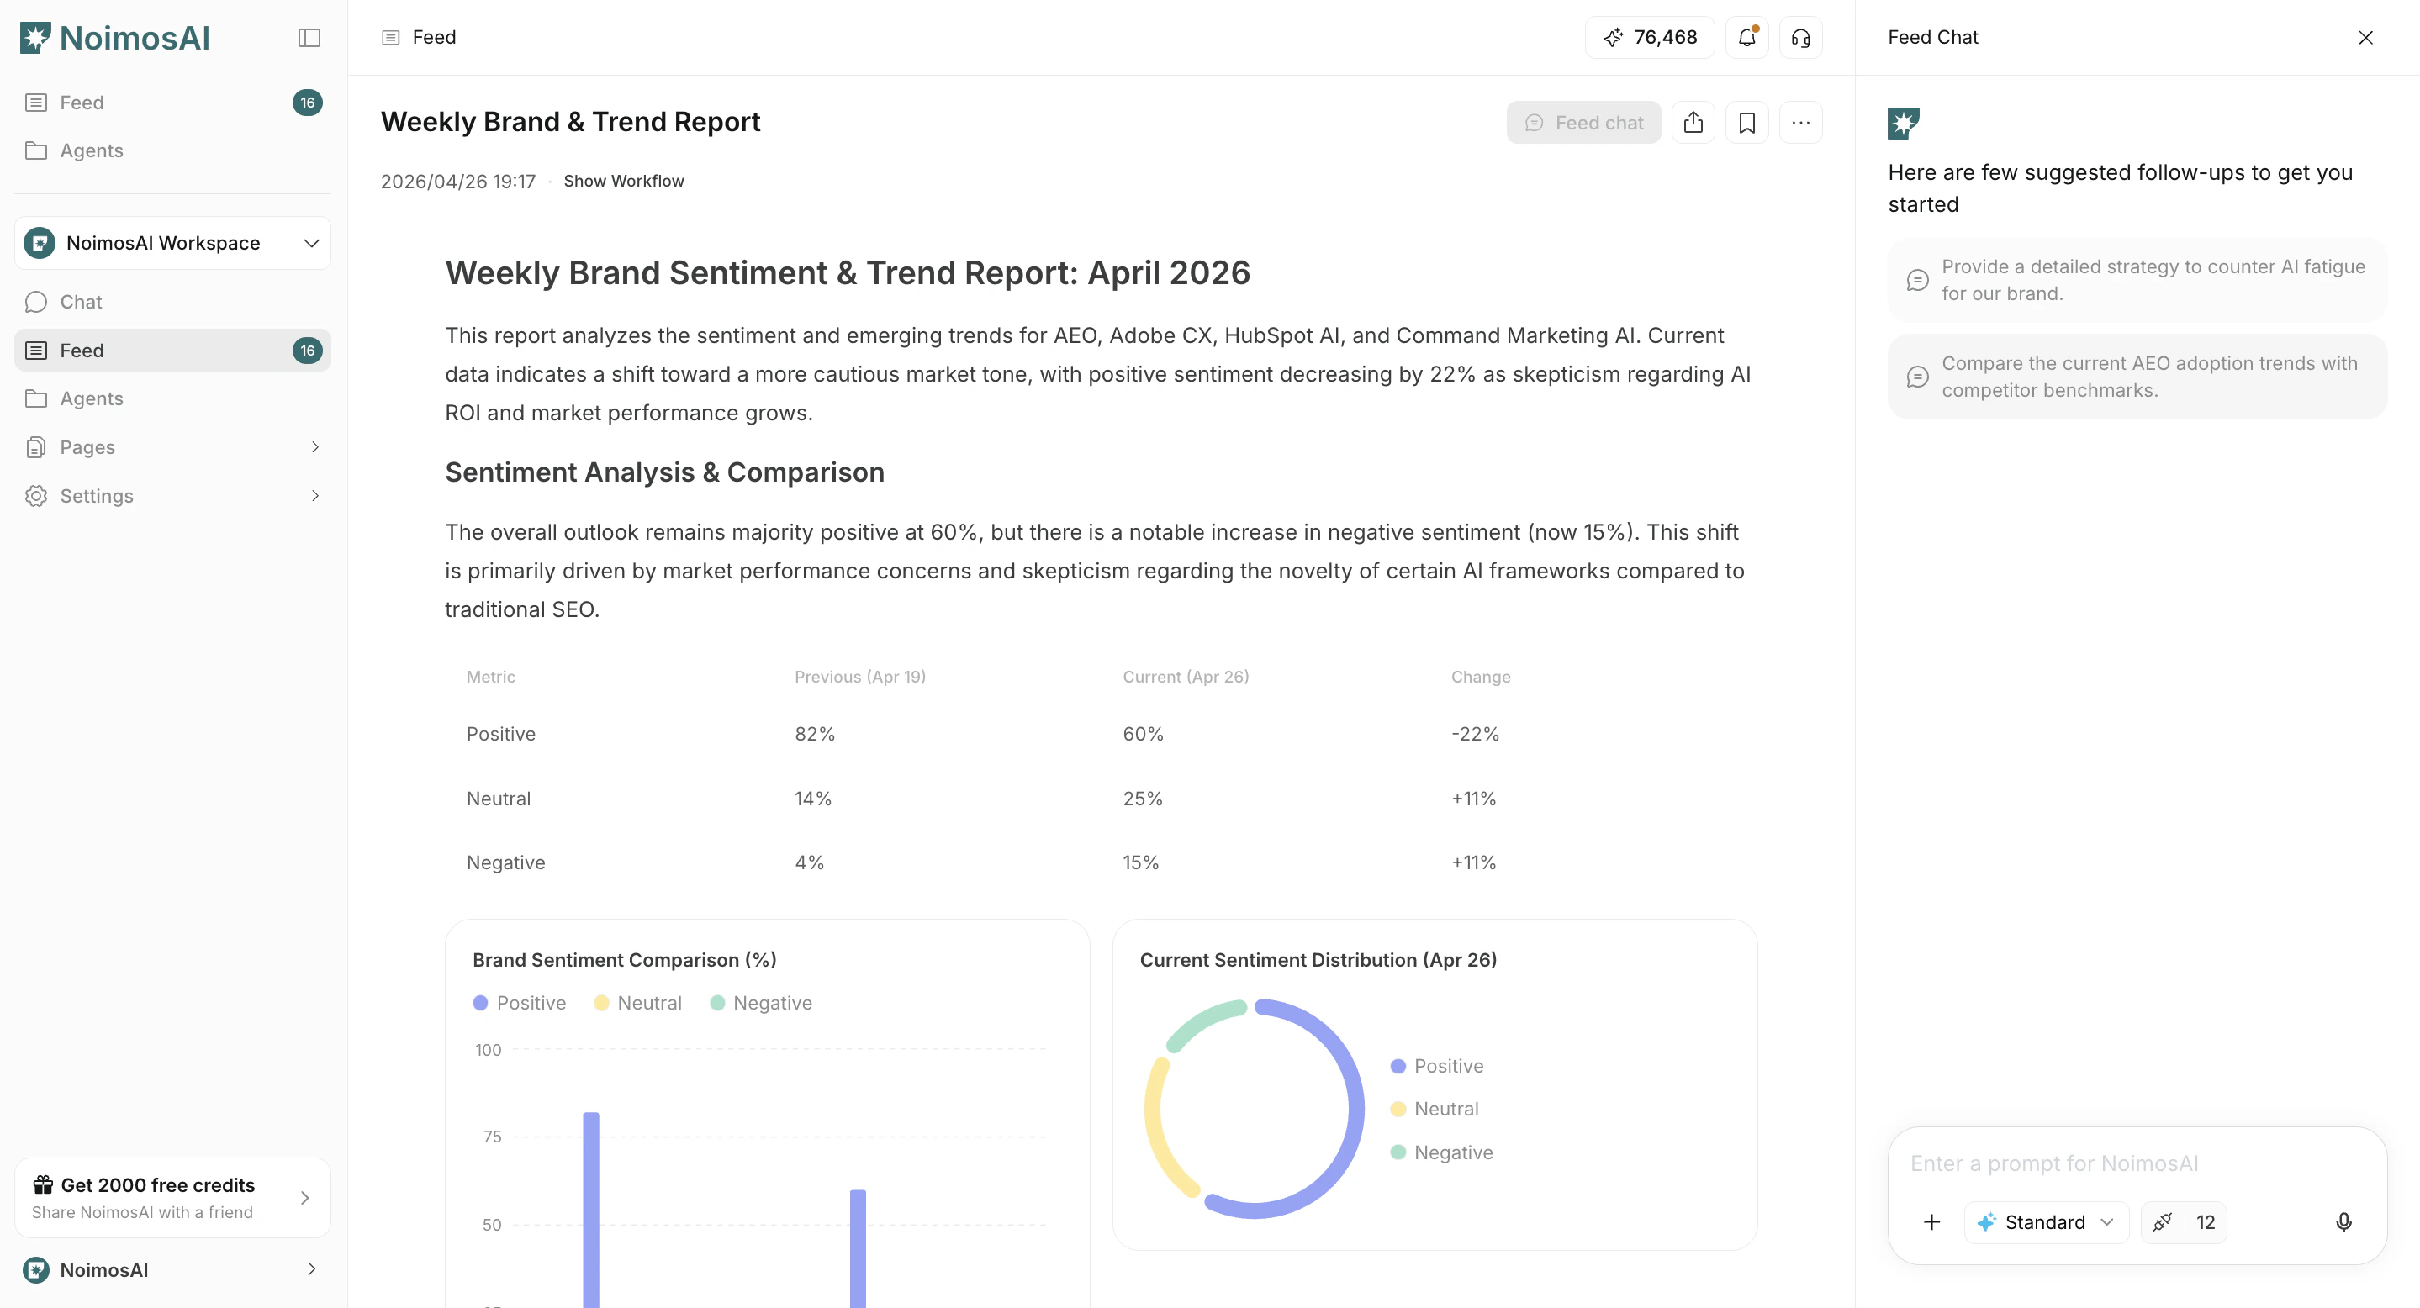Click the Feed chat button
Image resolution: width=2420 pixels, height=1308 pixels.
click(x=1584, y=123)
